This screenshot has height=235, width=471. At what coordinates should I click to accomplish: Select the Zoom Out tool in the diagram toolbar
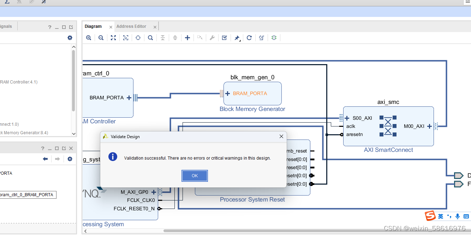pos(101,38)
